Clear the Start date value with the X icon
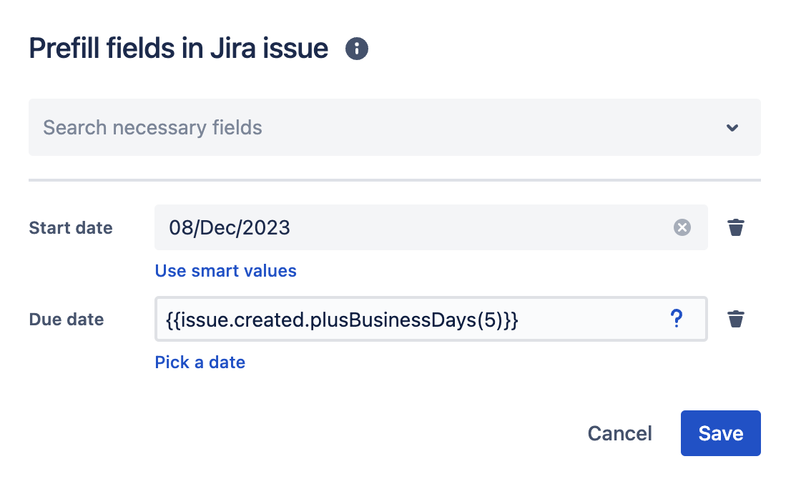The height and width of the screenshot is (489, 791). pyautogui.click(x=682, y=228)
